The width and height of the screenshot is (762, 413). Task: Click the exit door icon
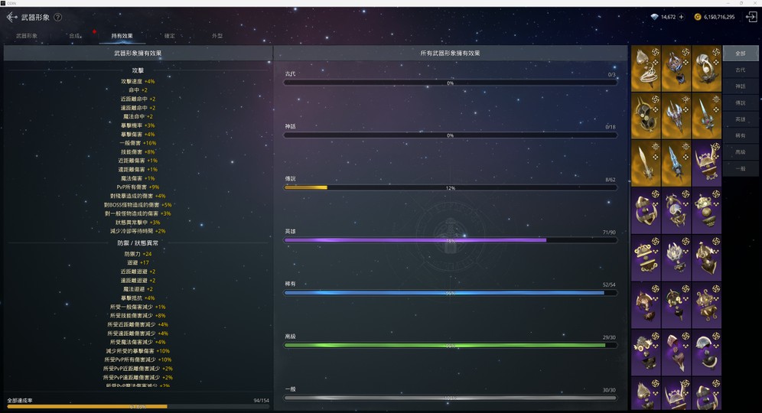click(751, 17)
